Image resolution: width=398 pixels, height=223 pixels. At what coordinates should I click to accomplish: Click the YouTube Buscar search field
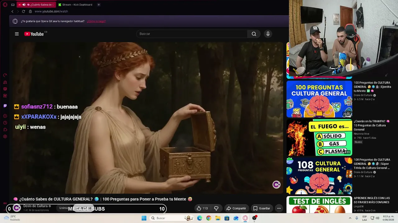[192, 34]
